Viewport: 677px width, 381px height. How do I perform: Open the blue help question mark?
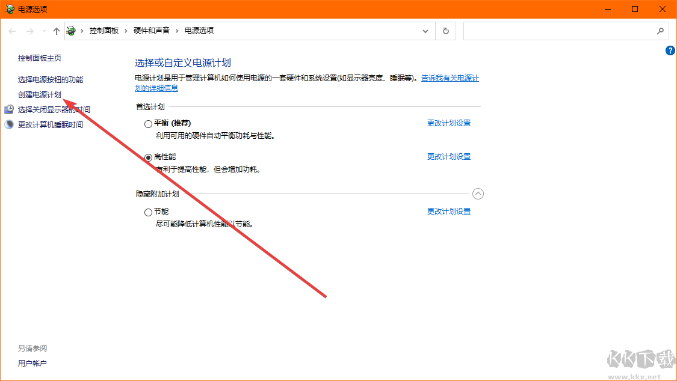[670, 50]
